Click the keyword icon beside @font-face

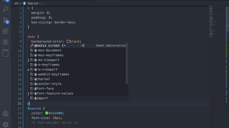[x=32, y=89]
